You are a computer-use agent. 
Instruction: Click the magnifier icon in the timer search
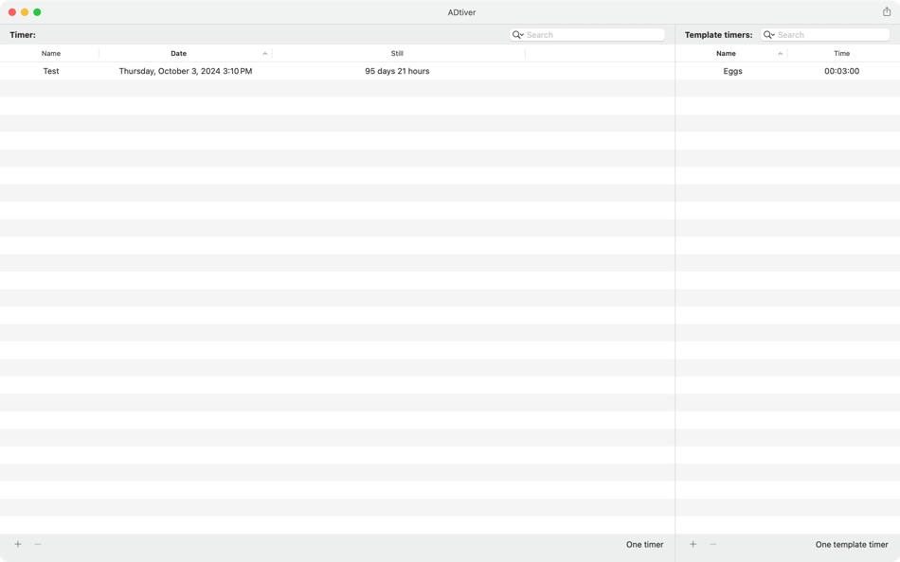click(515, 34)
